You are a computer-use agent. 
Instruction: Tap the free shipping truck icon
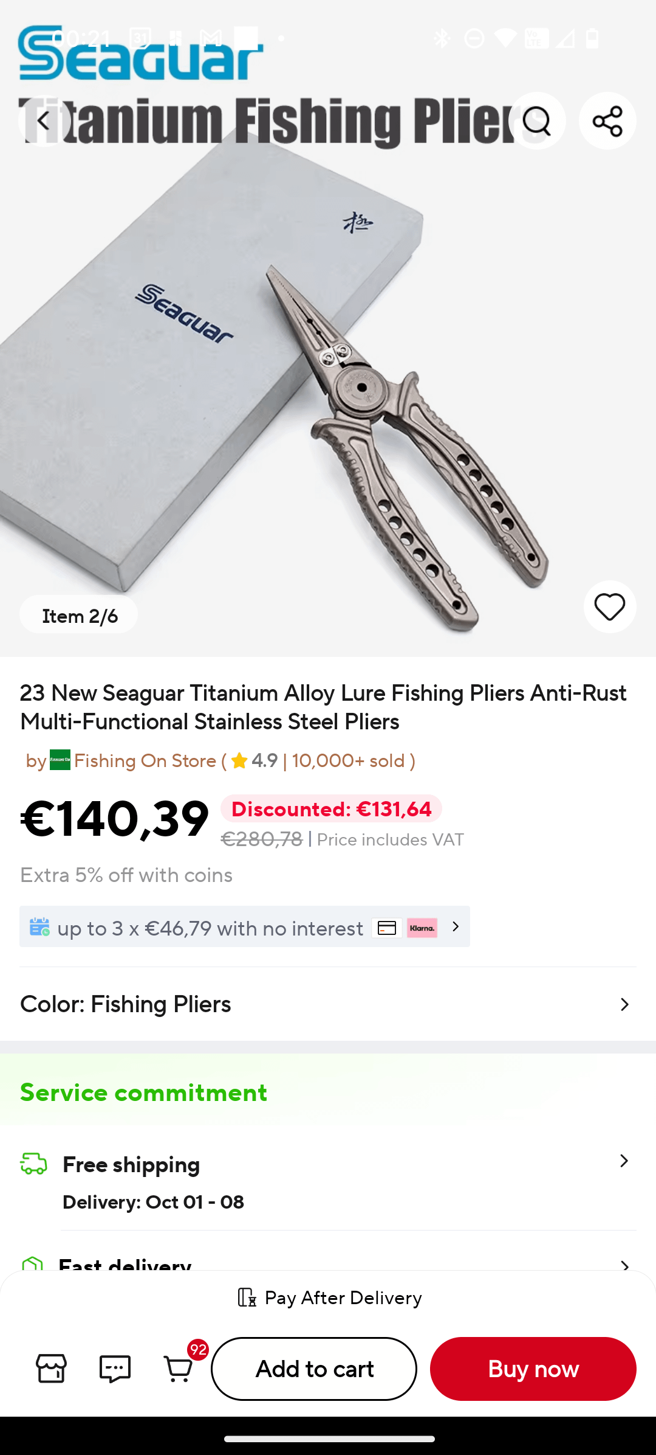[33, 1164]
